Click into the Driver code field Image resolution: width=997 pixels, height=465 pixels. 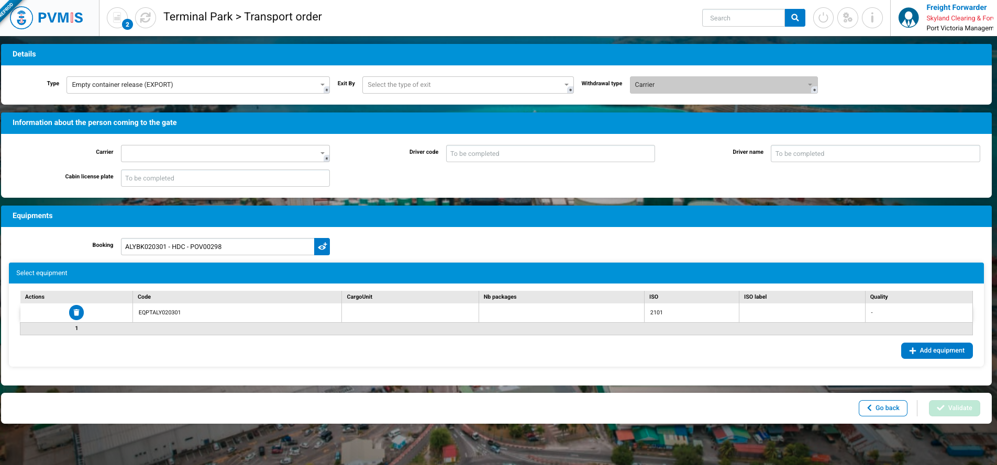click(550, 154)
